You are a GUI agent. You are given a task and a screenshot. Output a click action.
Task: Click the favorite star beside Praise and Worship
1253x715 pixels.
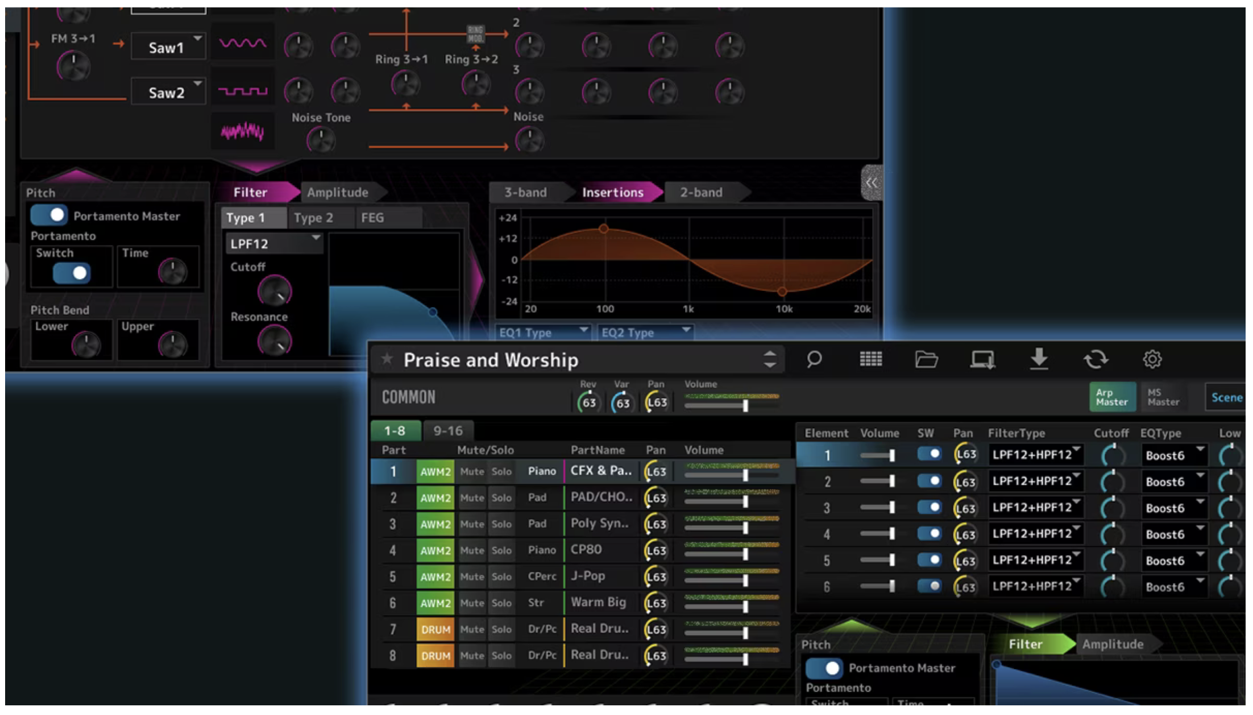(x=387, y=359)
